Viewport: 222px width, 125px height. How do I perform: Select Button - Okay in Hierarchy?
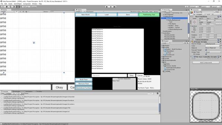174,26
